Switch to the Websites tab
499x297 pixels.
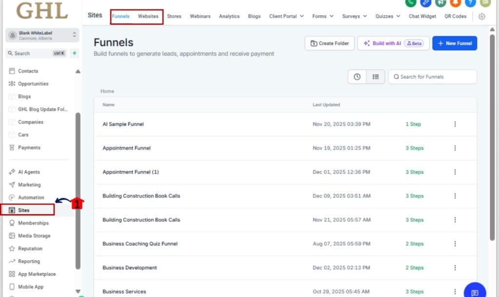click(x=148, y=16)
